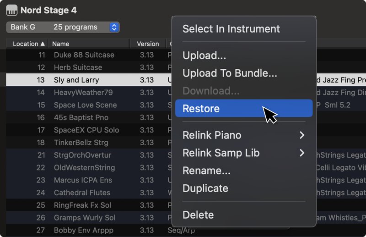366x237 pixels.
Task: Open the Bank G selector stepper arrows
Action: click(114, 27)
